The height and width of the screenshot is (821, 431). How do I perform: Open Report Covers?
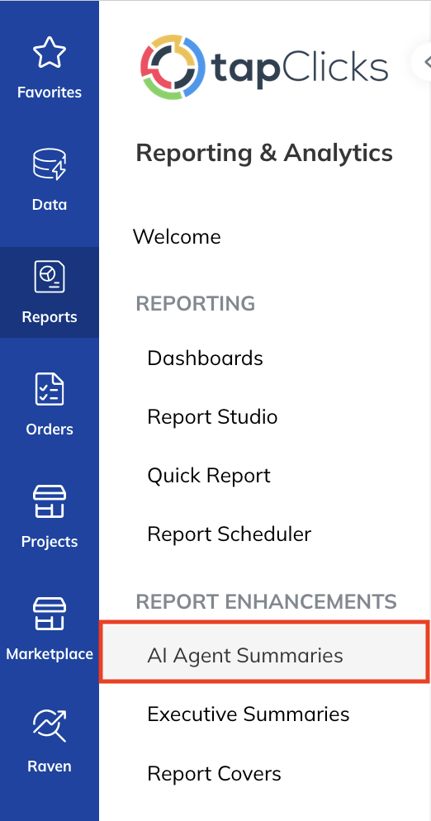[x=214, y=774]
